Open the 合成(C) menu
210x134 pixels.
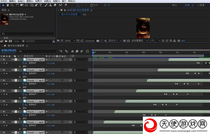click(x=21, y=1)
